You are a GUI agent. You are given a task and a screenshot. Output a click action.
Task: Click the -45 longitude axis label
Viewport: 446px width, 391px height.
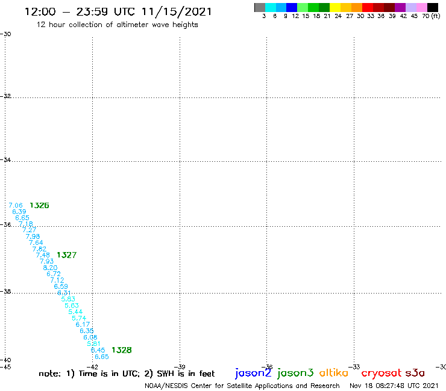point(5,367)
